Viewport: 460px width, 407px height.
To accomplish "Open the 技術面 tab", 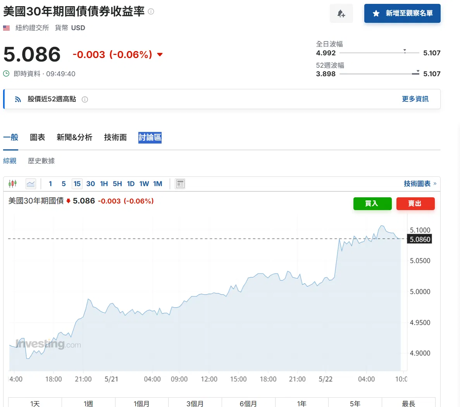I will (x=115, y=137).
